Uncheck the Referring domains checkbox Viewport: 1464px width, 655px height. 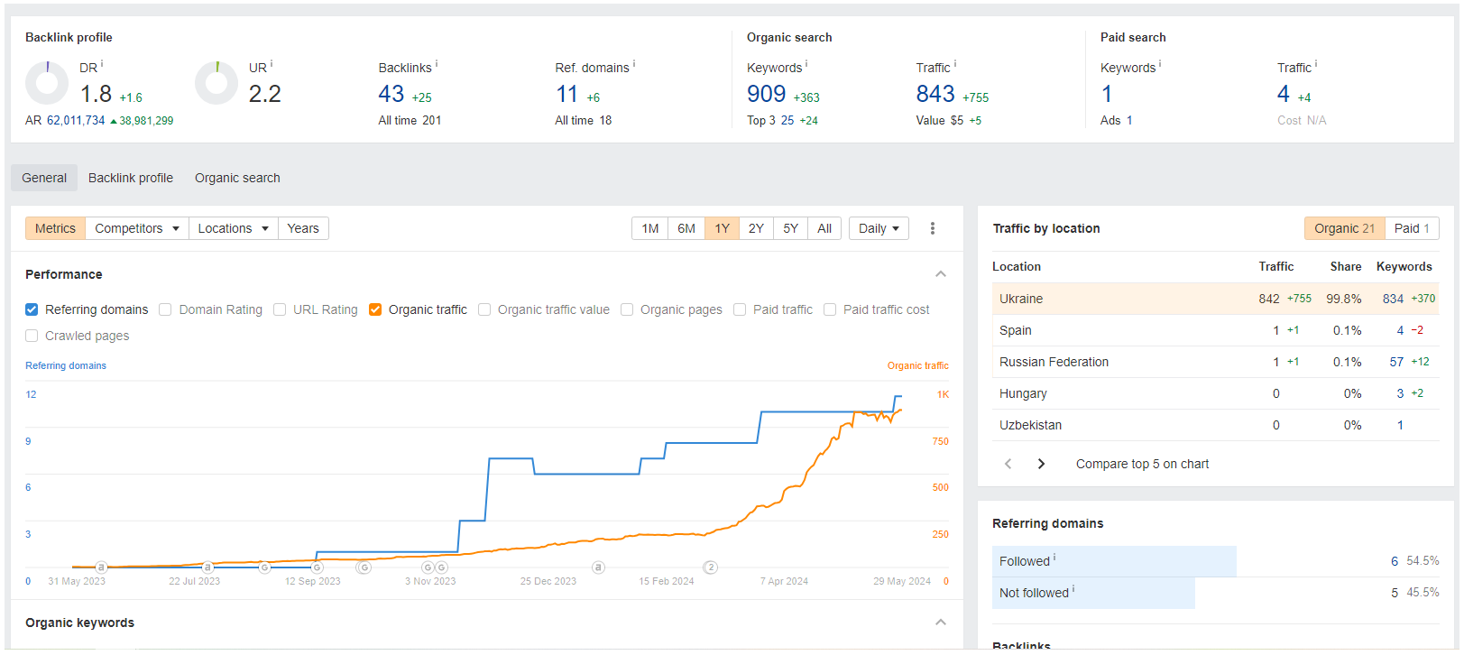pos(32,309)
